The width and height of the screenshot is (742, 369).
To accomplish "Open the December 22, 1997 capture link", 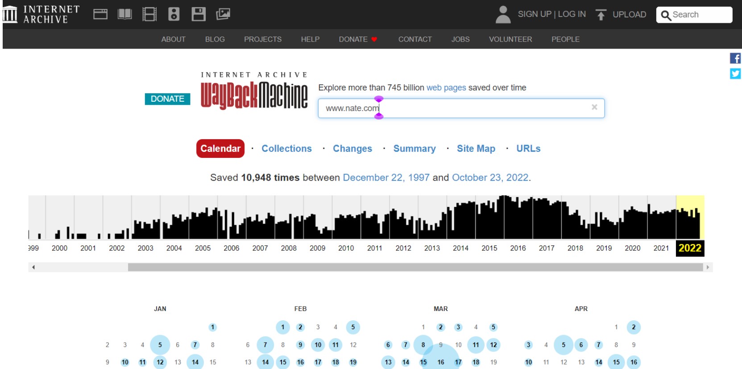I will [386, 178].
